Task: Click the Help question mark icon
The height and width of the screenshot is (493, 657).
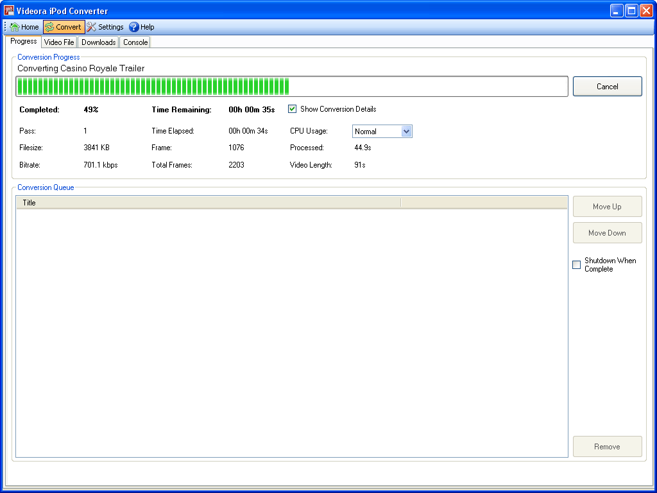Action: click(x=133, y=27)
